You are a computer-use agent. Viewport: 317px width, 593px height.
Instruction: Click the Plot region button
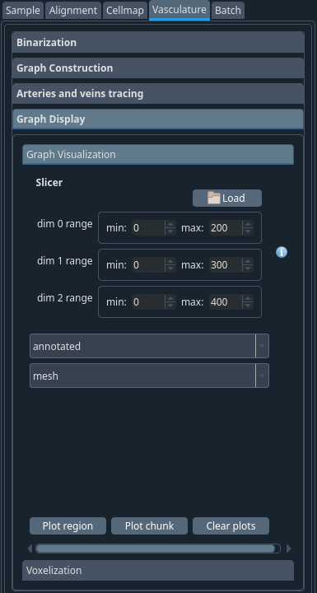click(x=68, y=526)
